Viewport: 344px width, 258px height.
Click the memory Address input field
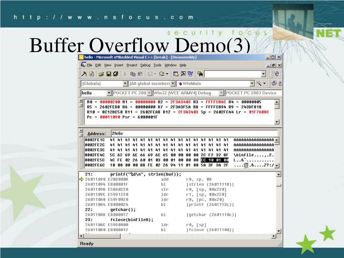(x=195, y=133)
